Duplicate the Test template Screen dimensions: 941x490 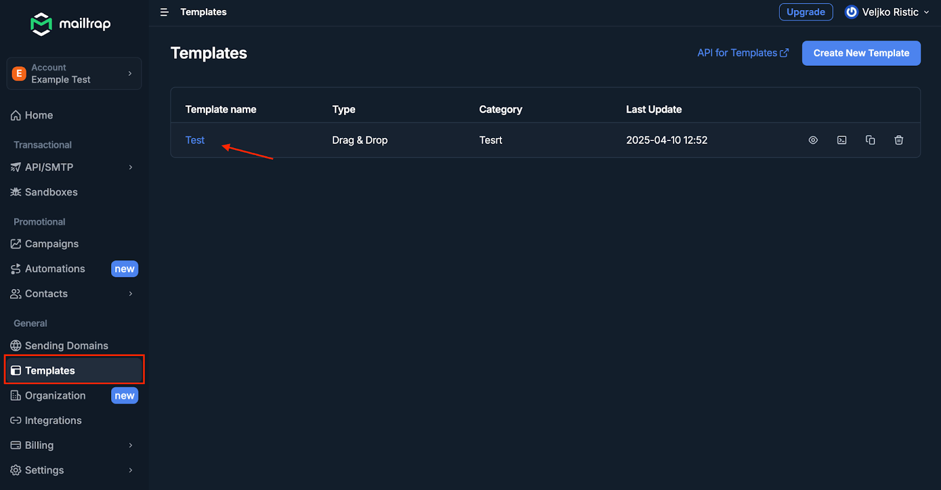coord(870,140)
